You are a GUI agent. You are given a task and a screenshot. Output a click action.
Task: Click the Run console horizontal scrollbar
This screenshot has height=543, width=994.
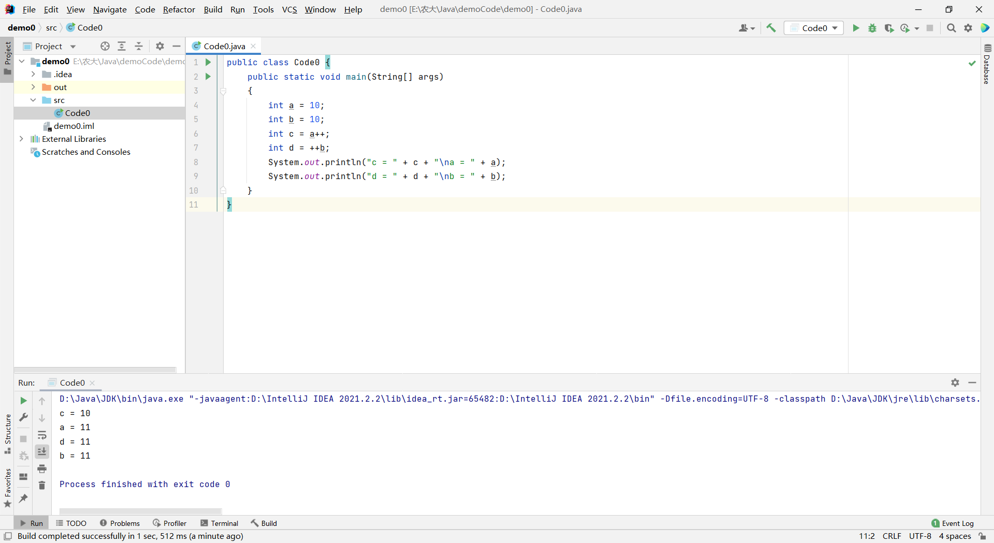(x=140, y=511)
